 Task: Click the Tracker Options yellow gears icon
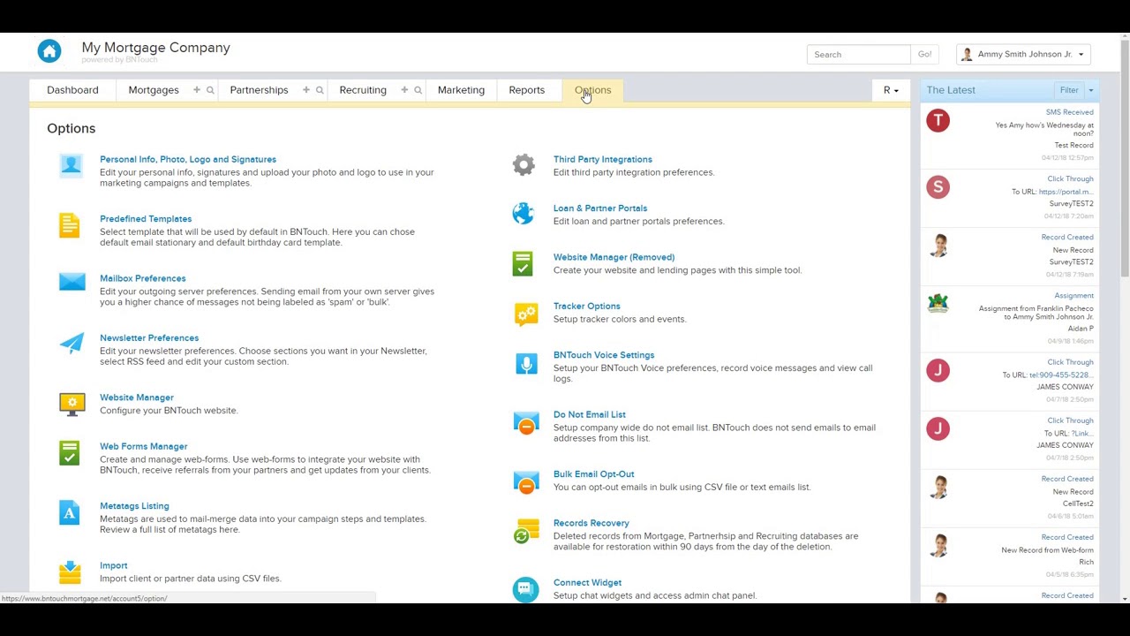click(526, 314)
